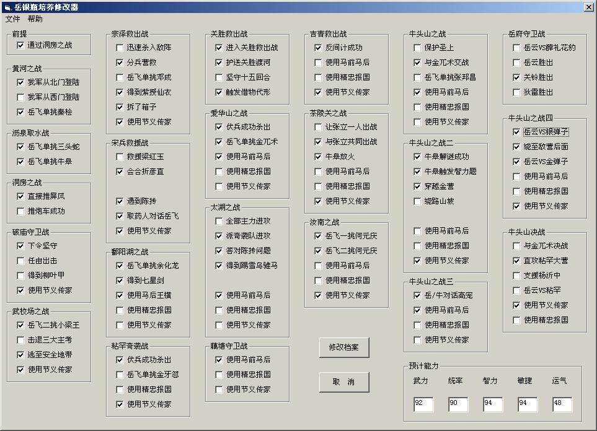597x431 pixels.
Task: Toggle 岳飞单挑三头蛇 checkbox
Action: coord(20,147)
